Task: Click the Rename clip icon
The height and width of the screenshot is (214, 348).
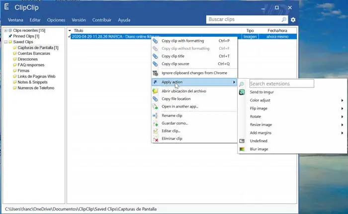Action: point(156,115)
